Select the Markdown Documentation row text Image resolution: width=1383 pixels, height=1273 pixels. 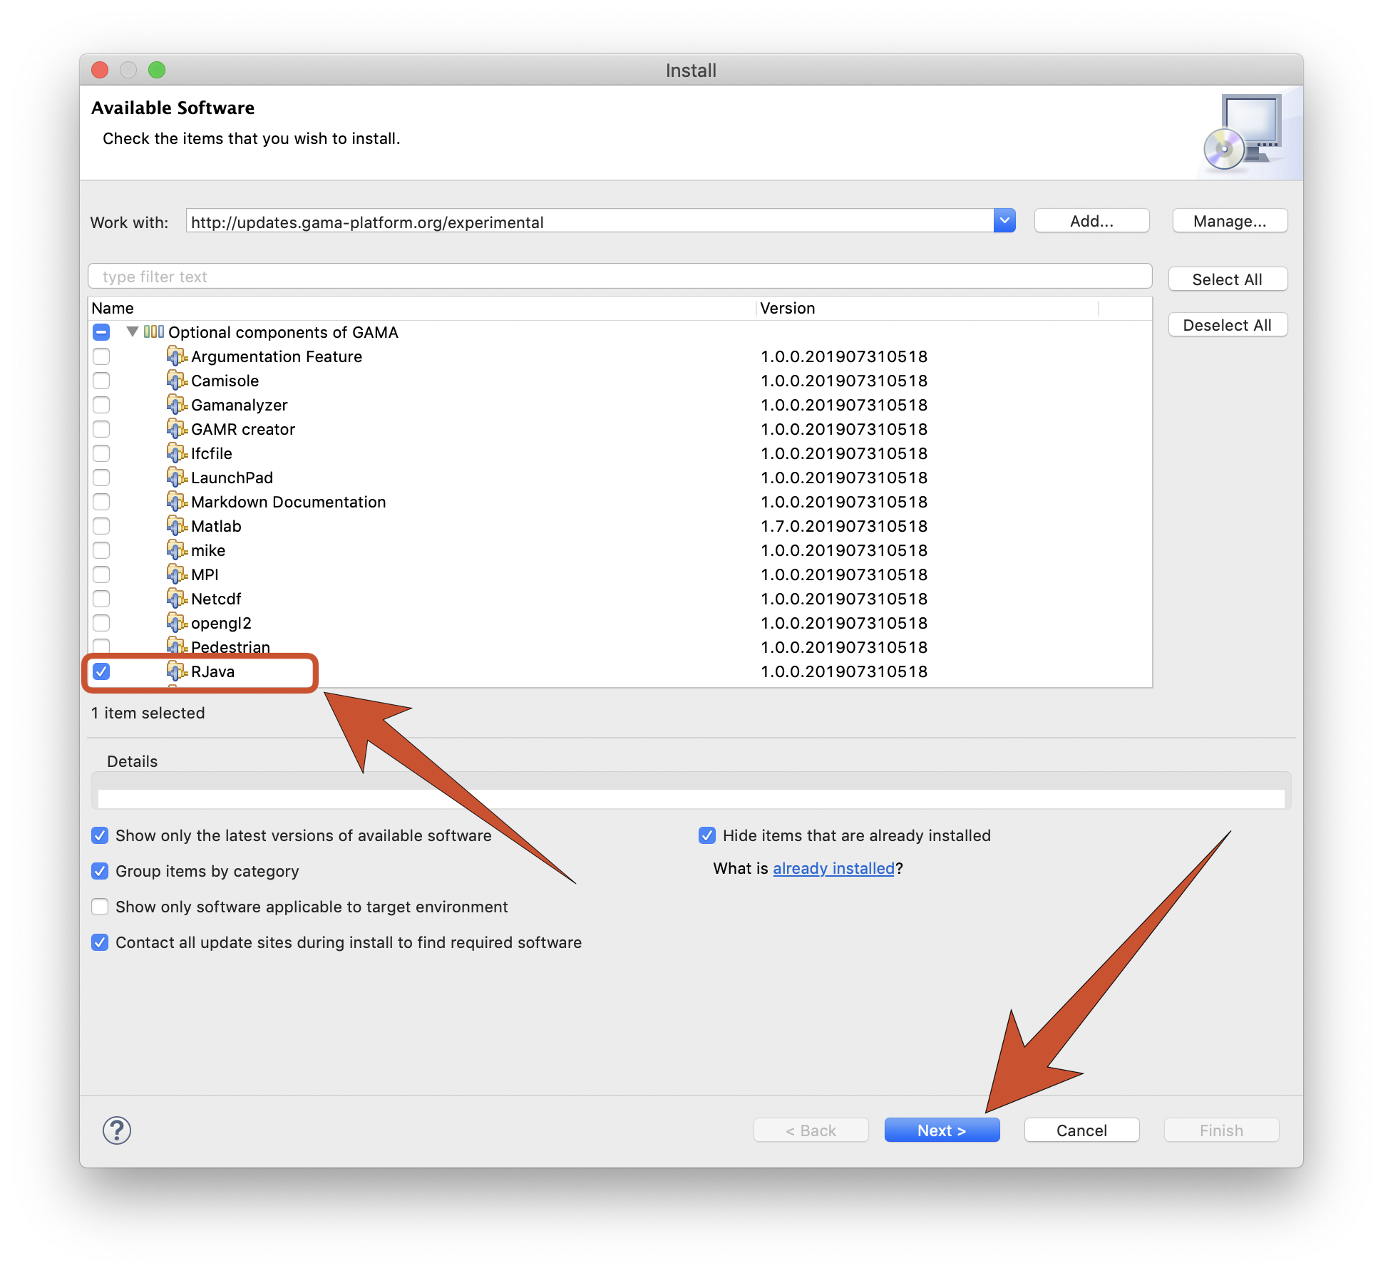[288, 502]
